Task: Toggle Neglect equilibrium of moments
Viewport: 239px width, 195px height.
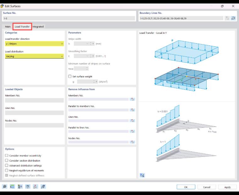Action: click(7, 170)
